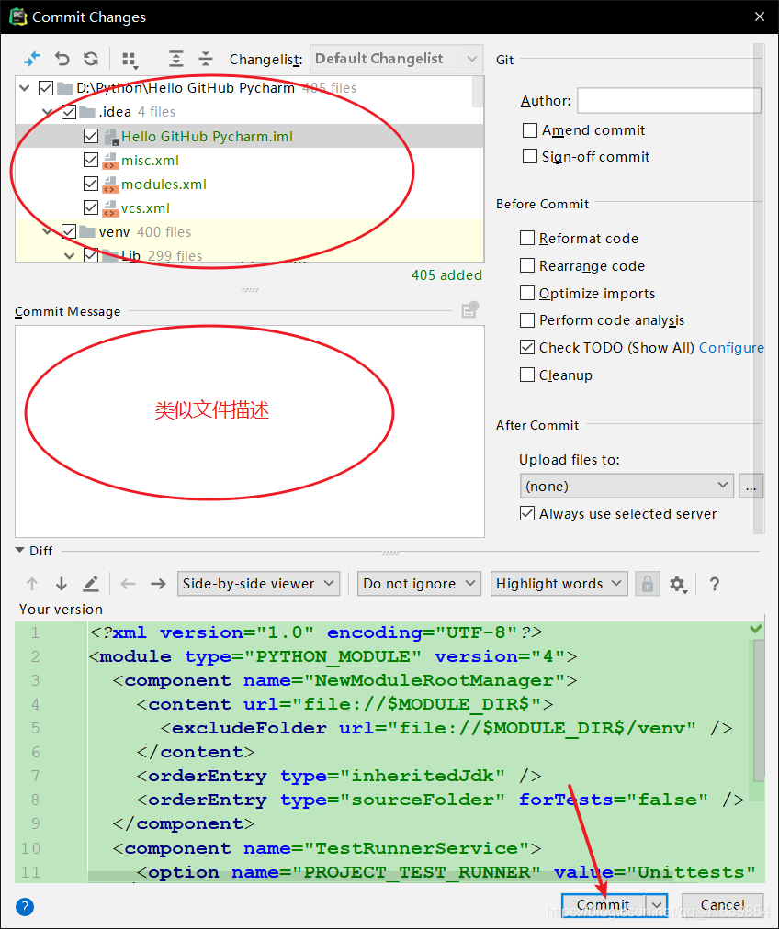This screenshot has width=779, height=929.
Task: Uncheck Always use selected server
Action: (x=527, y=513)
